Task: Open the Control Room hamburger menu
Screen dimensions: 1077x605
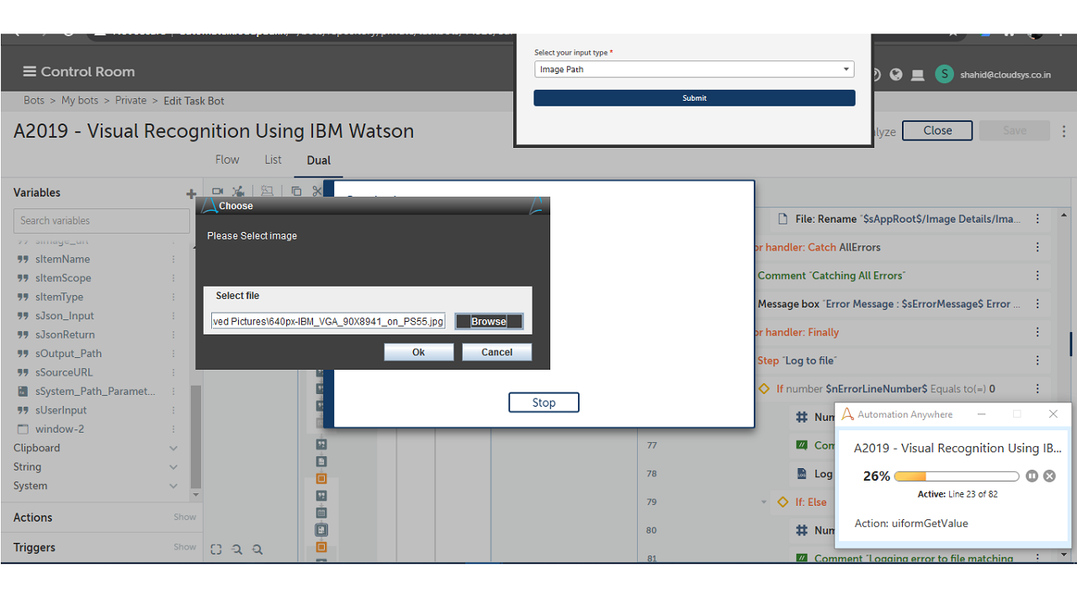Action: tap(29, 71)
